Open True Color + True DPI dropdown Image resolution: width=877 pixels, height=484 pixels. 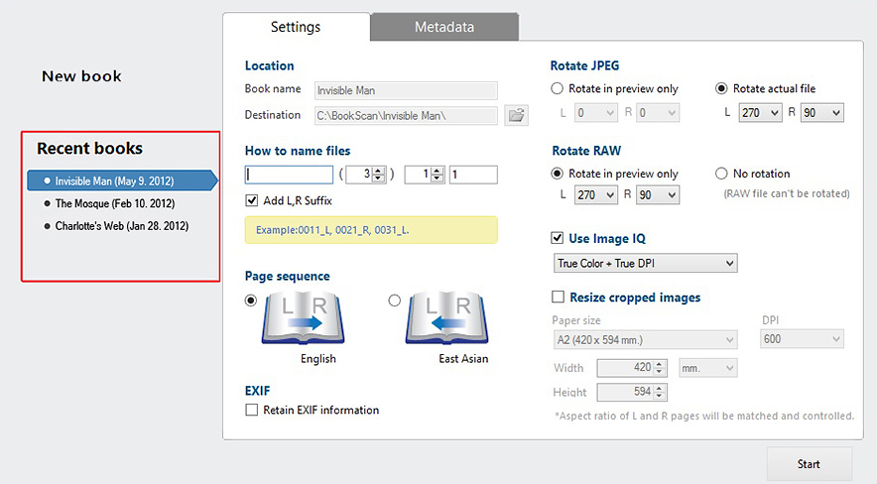point(646,263)
